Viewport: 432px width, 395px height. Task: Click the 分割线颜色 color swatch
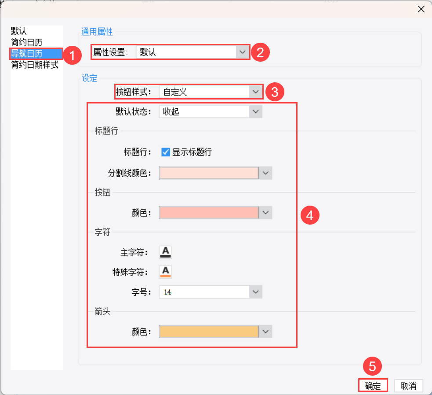(x=209, y=173)
